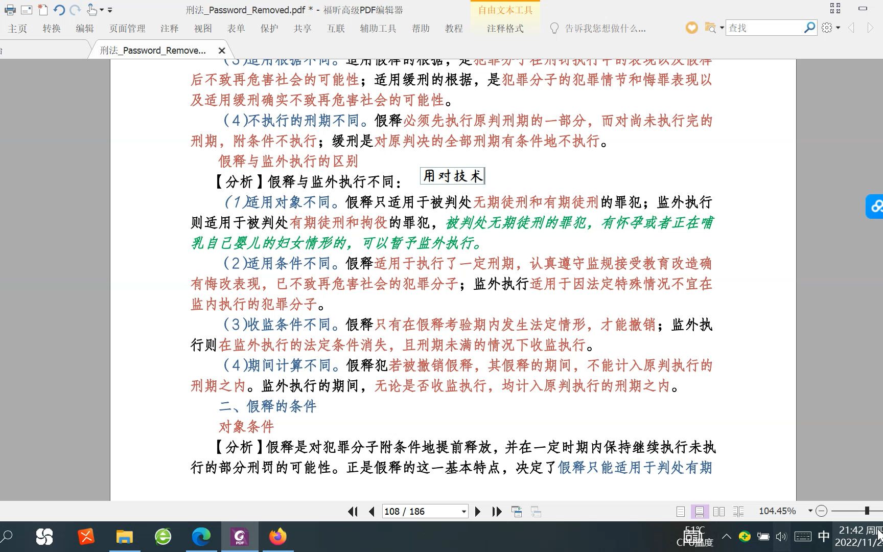Toggle the ribbon fullscreen grid icon
The image size is (883, 552).
click(835, 8)
